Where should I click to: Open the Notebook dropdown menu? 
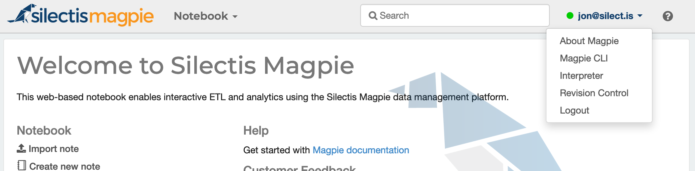pyautogui.click(x=206, y=16)
